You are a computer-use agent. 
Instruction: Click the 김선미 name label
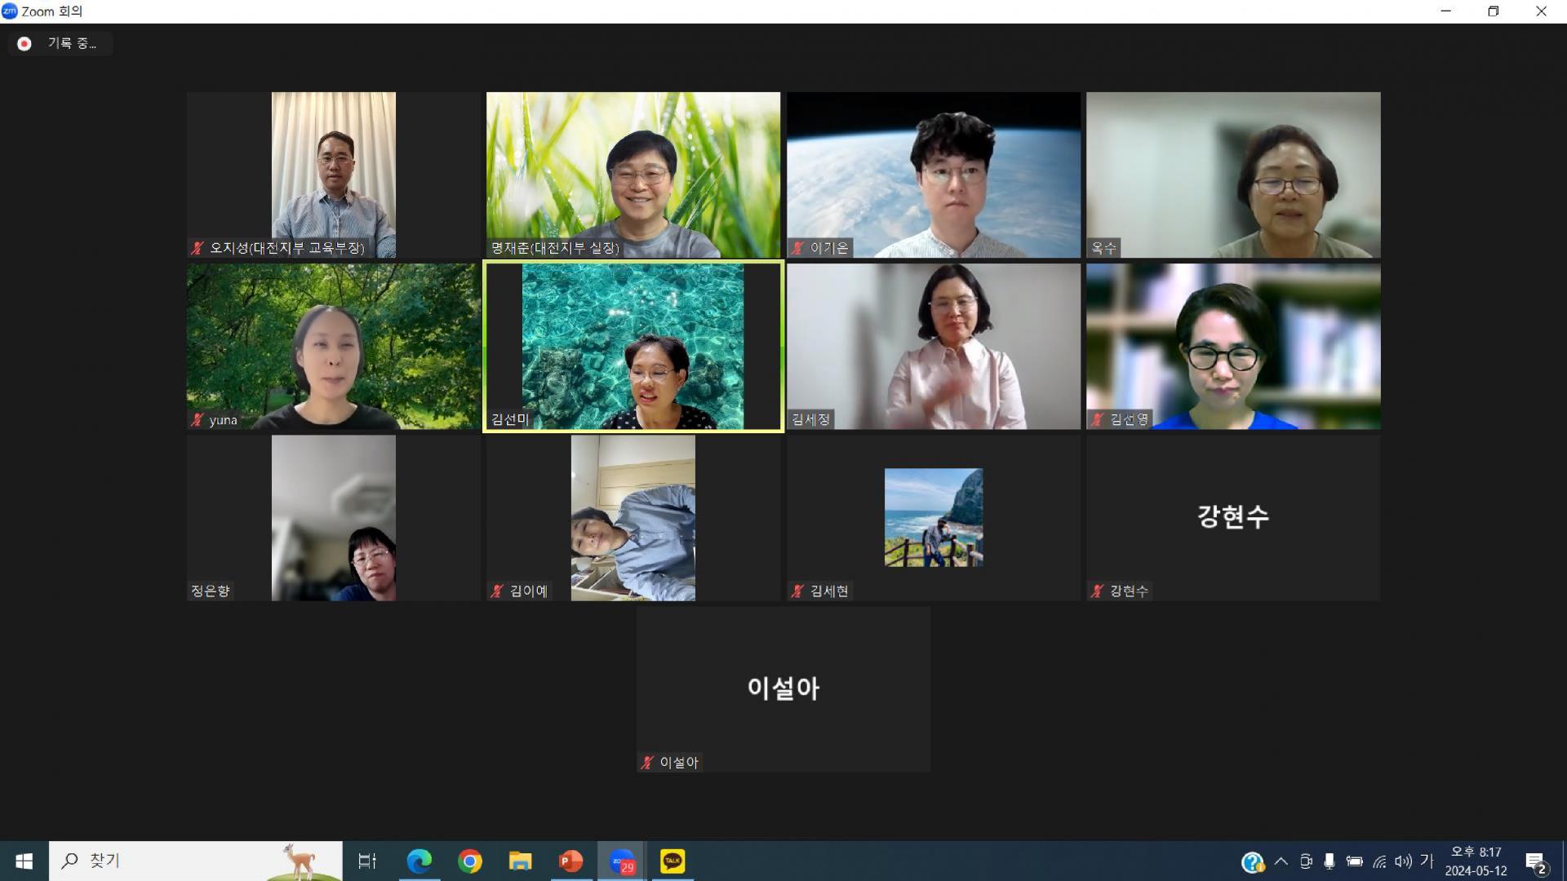point(510,420)
